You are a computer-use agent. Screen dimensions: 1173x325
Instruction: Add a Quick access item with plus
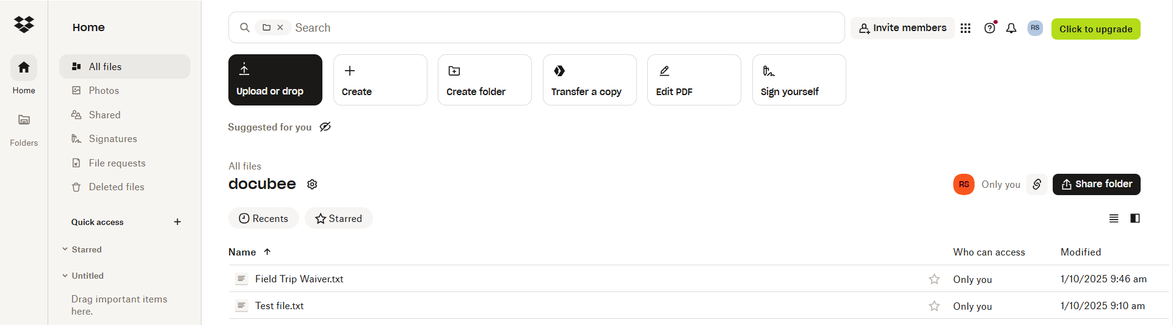point(177,222)
